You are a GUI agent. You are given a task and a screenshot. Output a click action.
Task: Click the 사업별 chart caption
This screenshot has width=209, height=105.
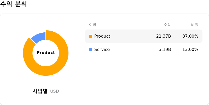pyautogui.click(x=40, y=91)
